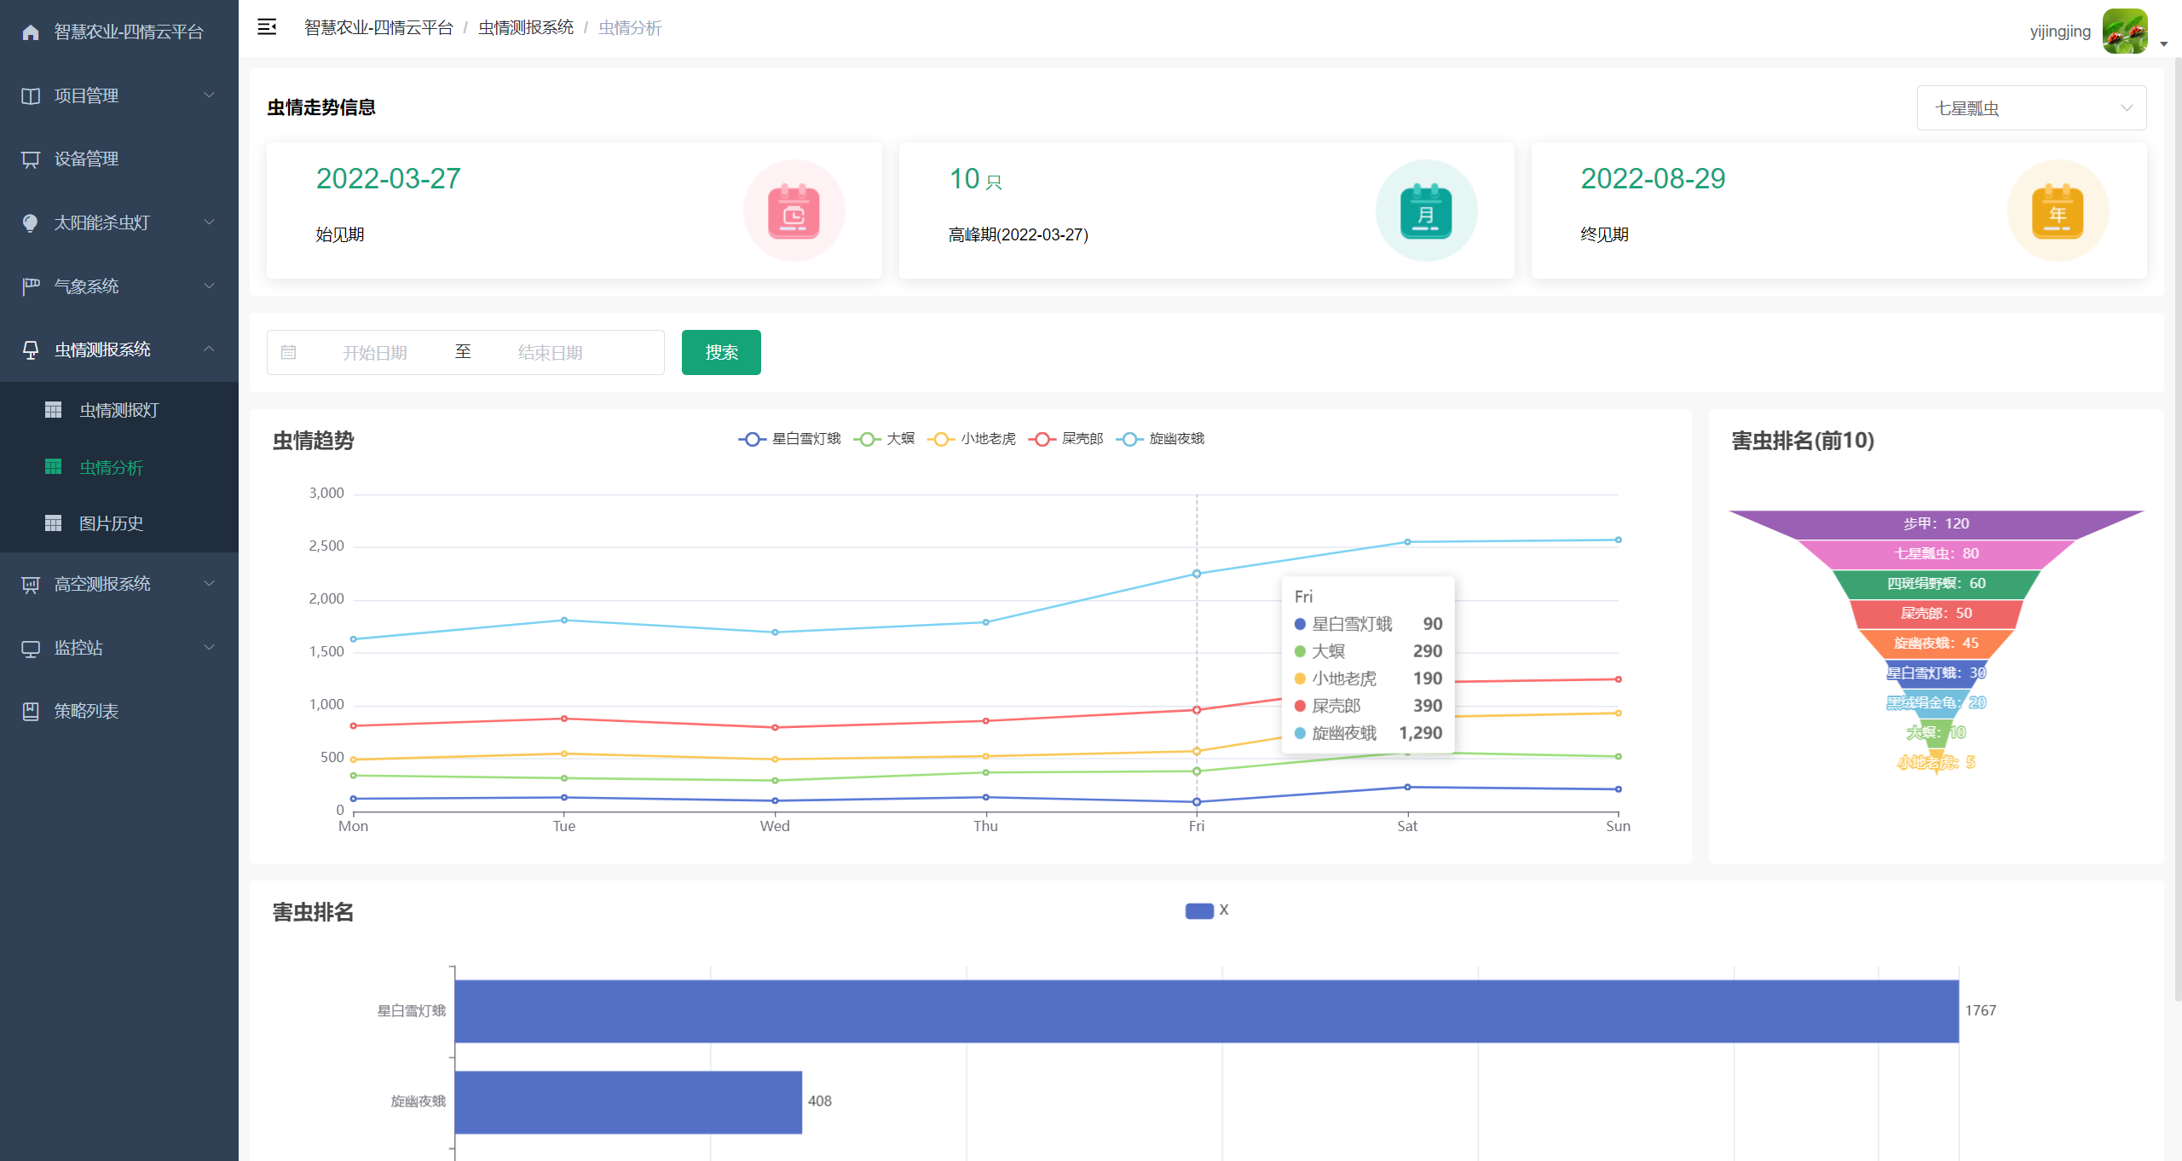Toggle 屎壳郎 series in chart legend
Image resolution: width=2182 pixels, height=1161 pixels.
coord(1065,439)
